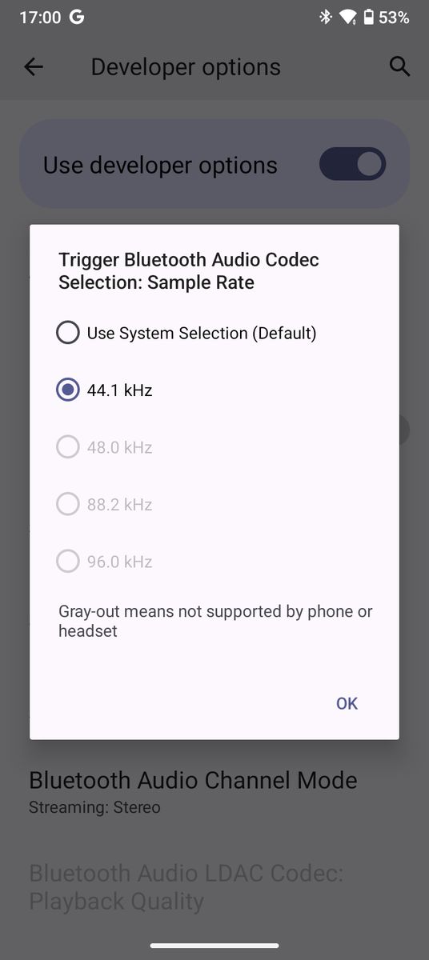Image resolution: width=429 pixels, height=960 pixels.
Task: Tap the bottom navigation gesture bar
Action: coord(214,946)
